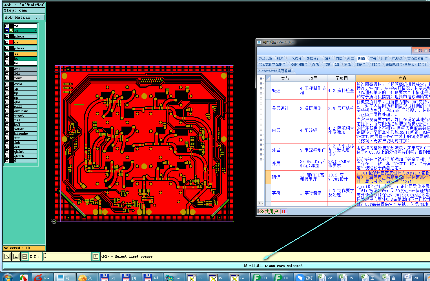The image size is (430, 281).
Task: Open the [3] floppy-icon taskbar item
Action: [x=131, y=278]
